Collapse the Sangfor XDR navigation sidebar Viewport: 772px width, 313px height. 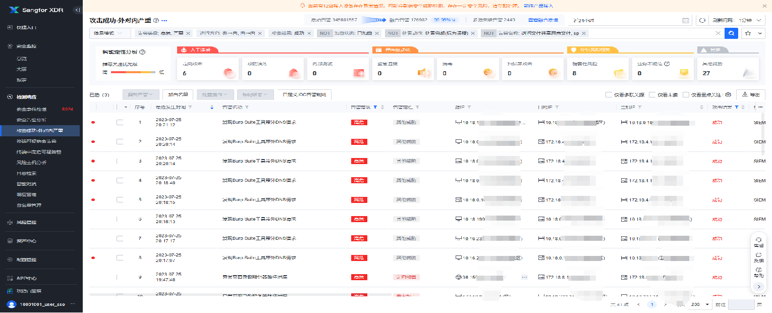click(x=77, y=9)
